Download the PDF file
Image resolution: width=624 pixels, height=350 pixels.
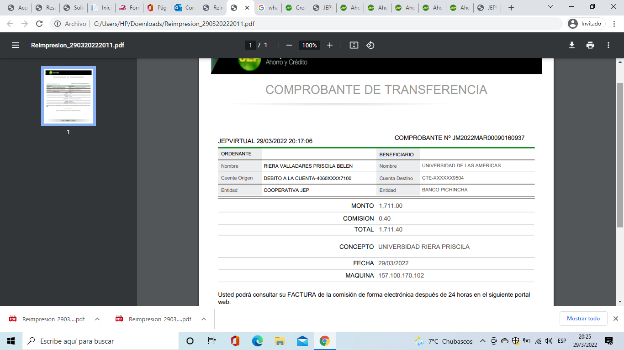coord(571,45)
